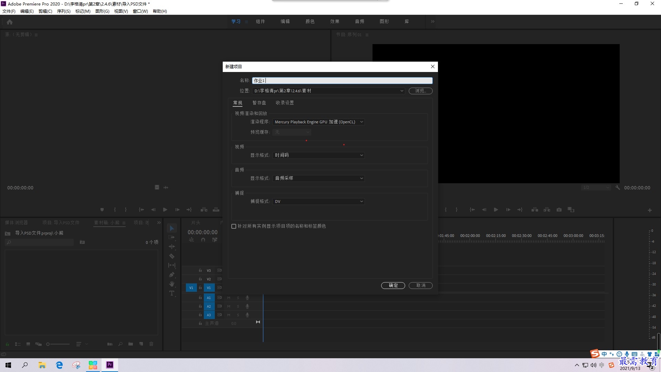Click Delete trash icon in Project panel
Image resolution: width=661 pixels, height=372 pixels.
coord(151,344)
